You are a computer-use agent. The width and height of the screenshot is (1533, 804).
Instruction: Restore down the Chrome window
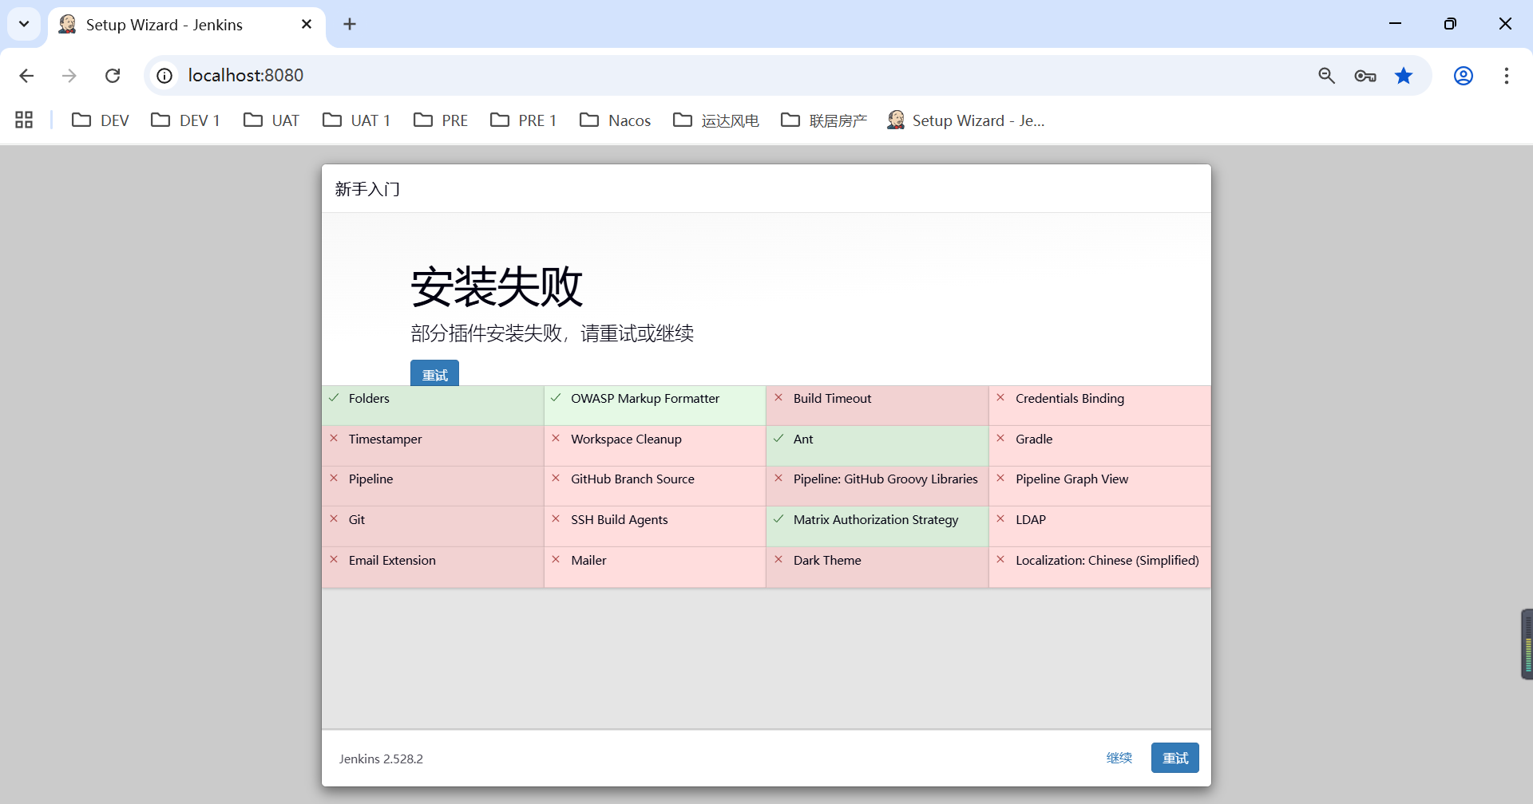[x=1450, y=24]
